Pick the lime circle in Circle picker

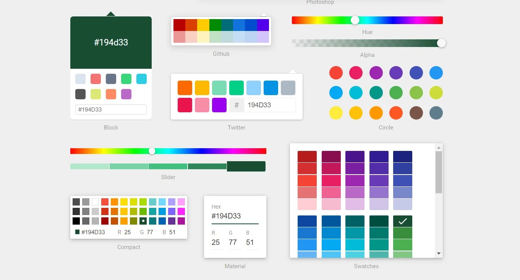point(436,92)
